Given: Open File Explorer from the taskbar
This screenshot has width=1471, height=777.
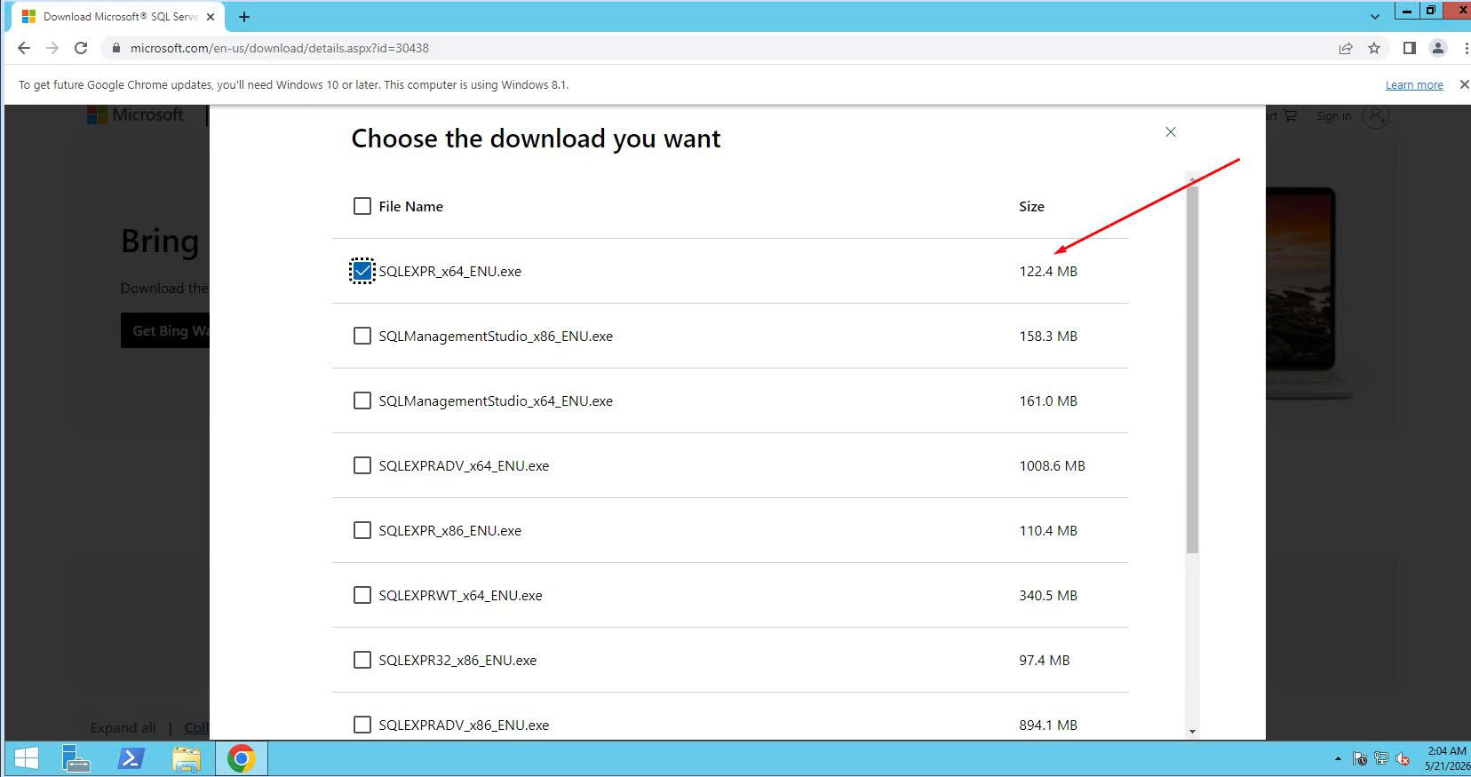Looking at the screenshot, I should tap(187, 758).
